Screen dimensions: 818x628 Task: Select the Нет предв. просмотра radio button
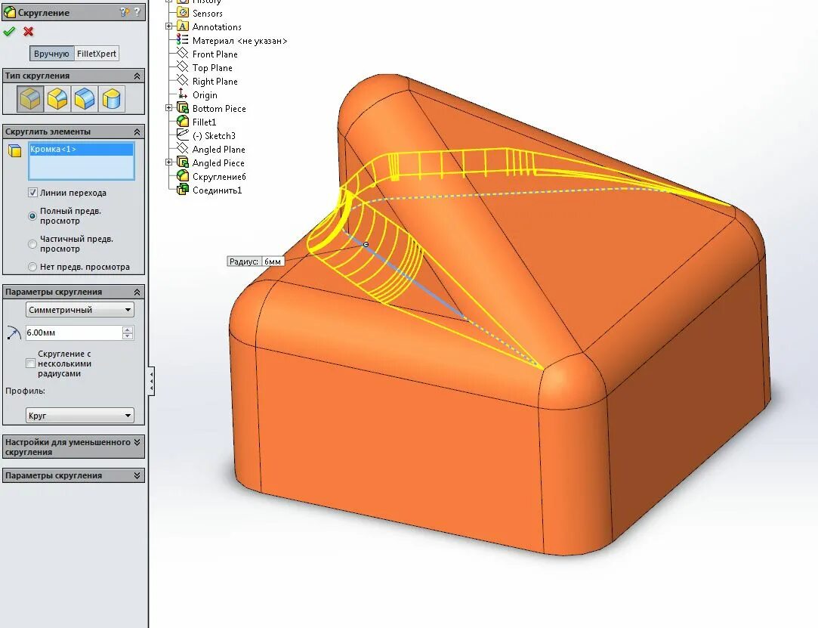coord(32,267)
